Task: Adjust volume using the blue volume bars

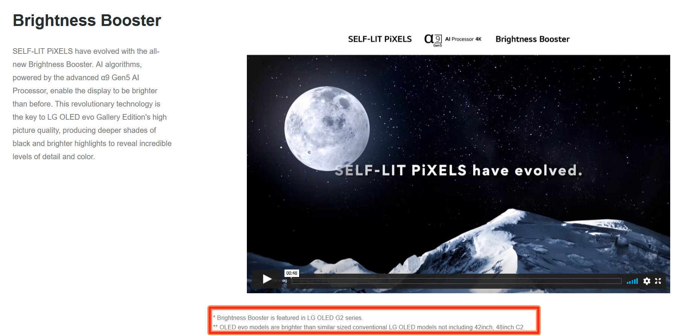Action: pyautogui.click(x=632, y=281)
